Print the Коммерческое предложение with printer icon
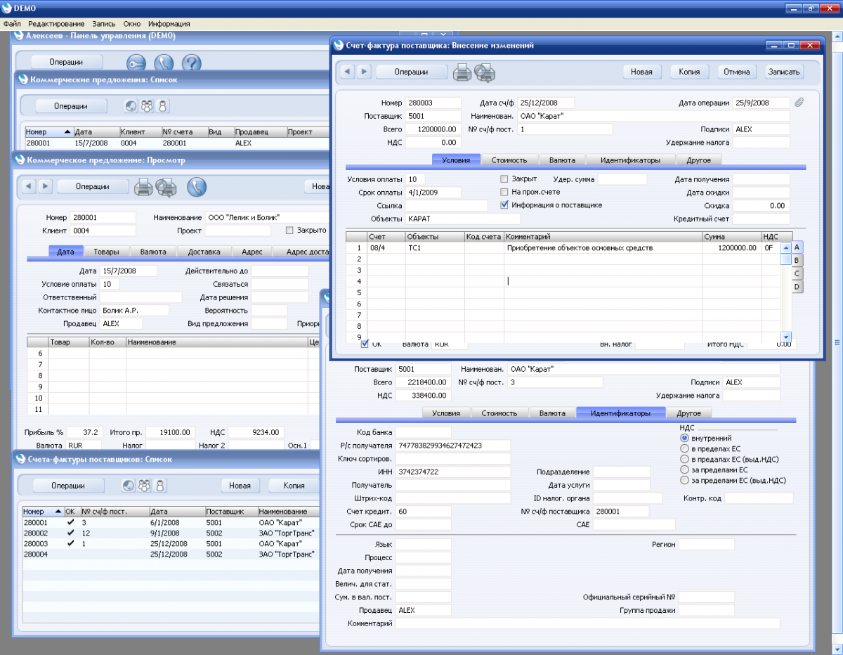Viewport: 843px width, 655px height. pos(143,187)
